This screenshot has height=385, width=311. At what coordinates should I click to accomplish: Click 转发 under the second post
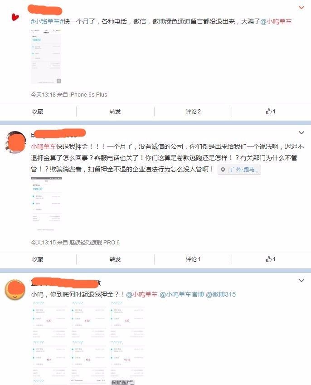click(115, 259)
